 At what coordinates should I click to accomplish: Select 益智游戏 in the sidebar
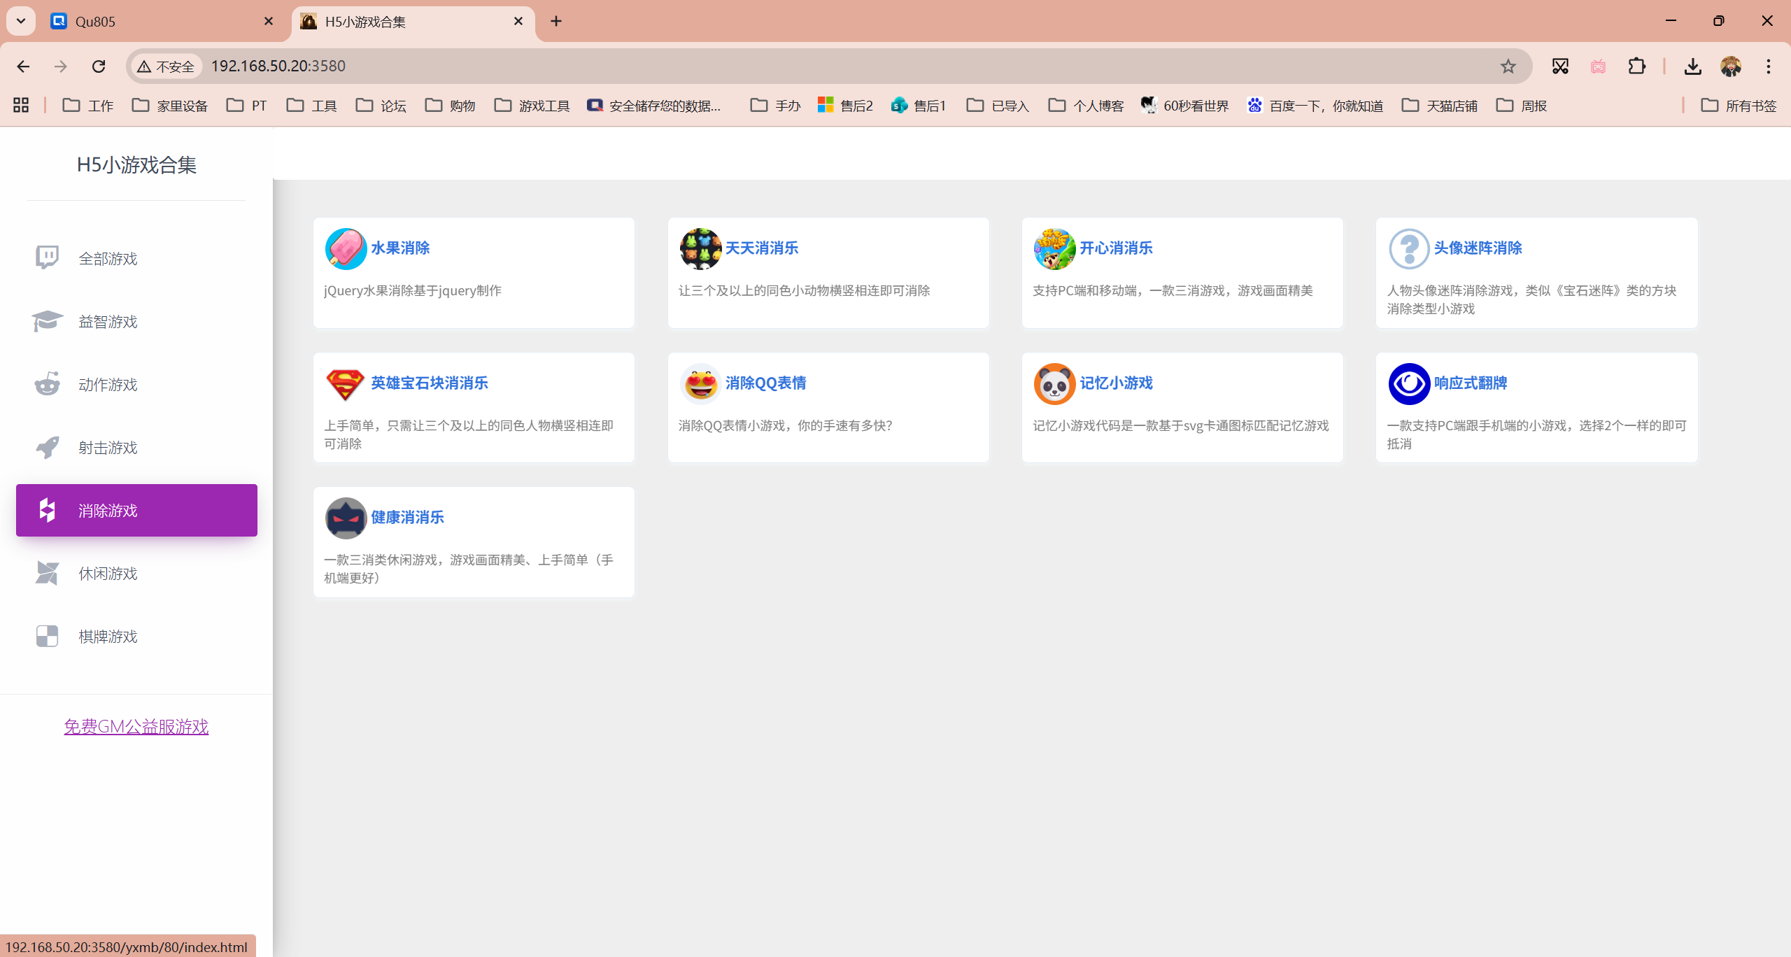click(x=108, y=322)
